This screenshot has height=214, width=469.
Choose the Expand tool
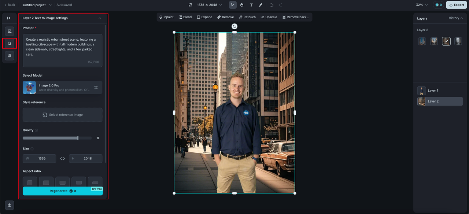tap(204, 17)
